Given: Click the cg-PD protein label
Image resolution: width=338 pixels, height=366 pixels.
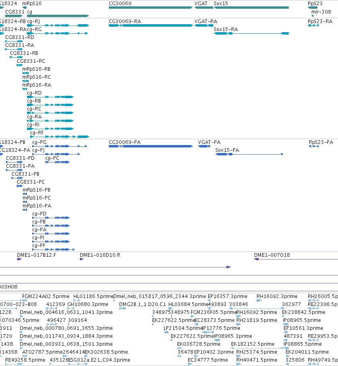Looking at the screenshot, I should [39, 214].
